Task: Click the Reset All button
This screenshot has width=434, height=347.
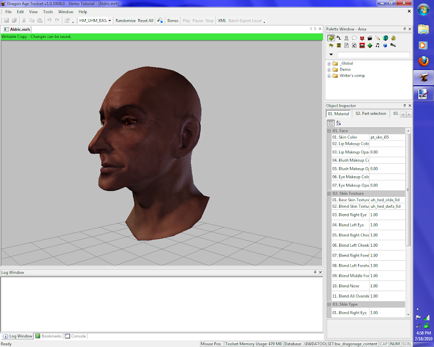Action: coord(145,21)
